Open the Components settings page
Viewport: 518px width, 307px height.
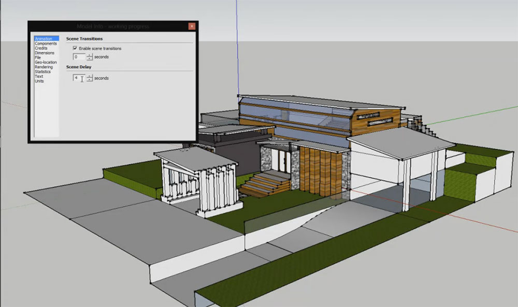click(x=46, y=43)
